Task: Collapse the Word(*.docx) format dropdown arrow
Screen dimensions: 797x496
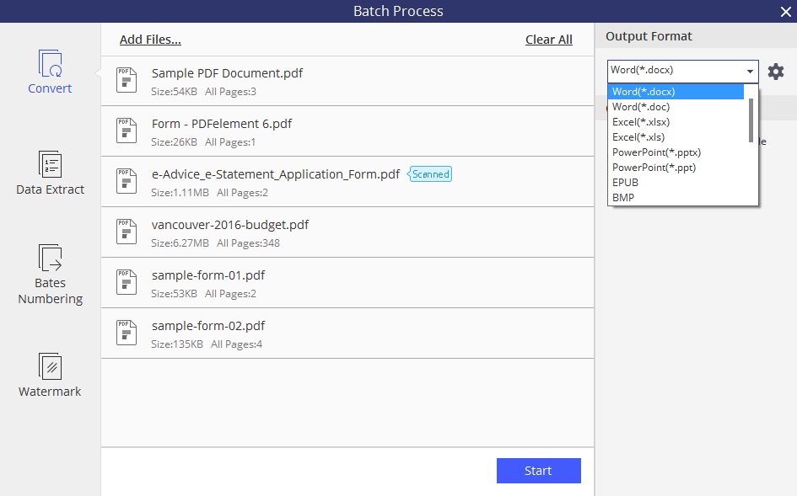Action: coord(750,72)
